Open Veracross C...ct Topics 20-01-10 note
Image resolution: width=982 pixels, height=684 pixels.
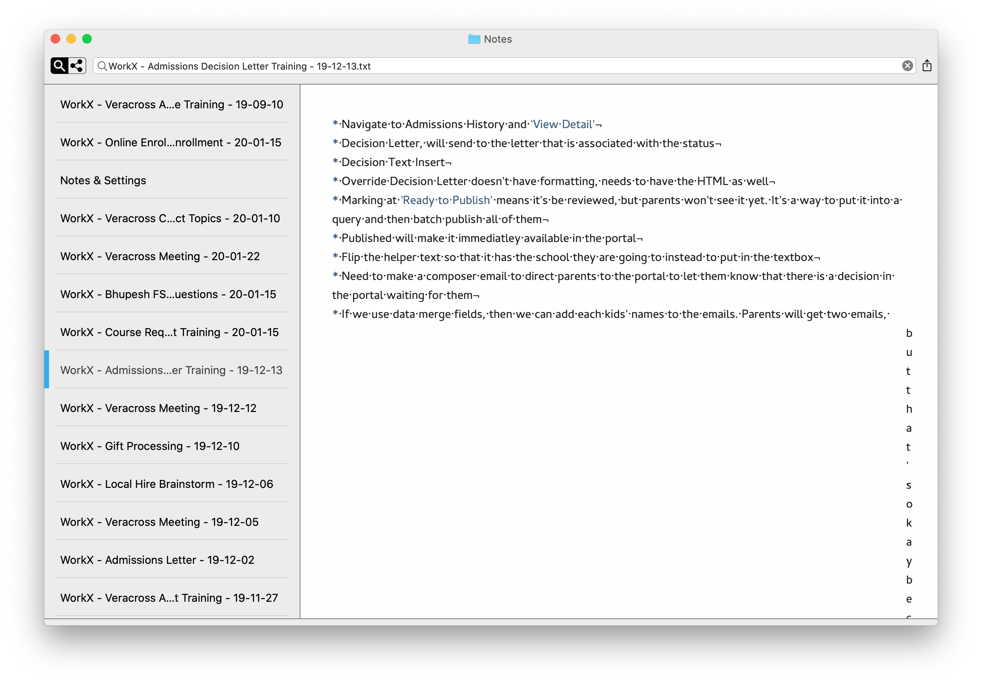(170, 219)
